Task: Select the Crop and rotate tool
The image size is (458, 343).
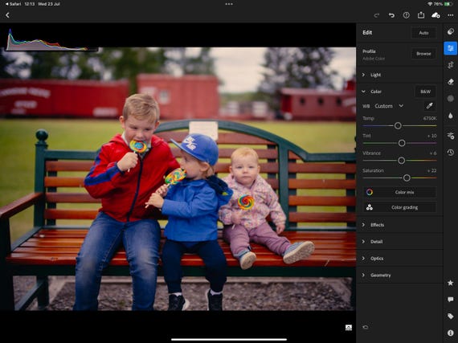Action: [x=451, y=65]
